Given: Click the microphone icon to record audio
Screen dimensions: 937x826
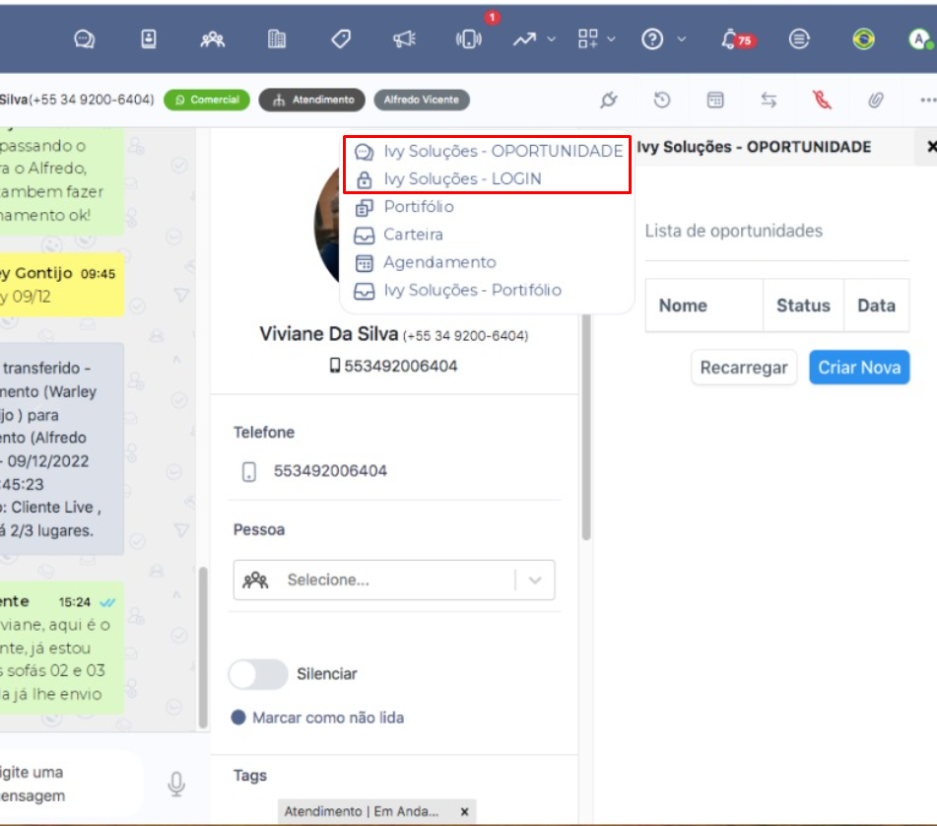Looking at the screenshot, I should [x=176, y=784].
